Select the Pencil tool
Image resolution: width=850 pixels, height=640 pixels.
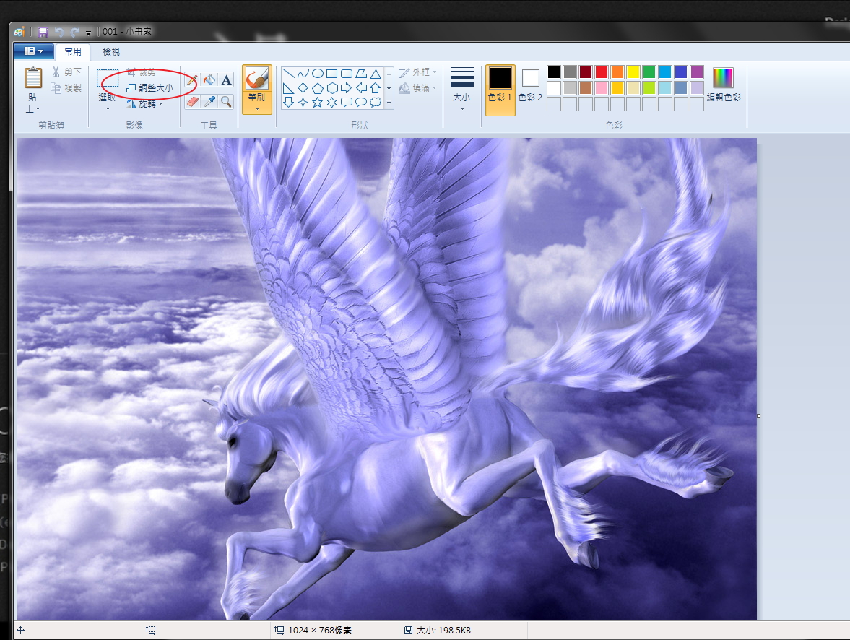coord(191,80)
